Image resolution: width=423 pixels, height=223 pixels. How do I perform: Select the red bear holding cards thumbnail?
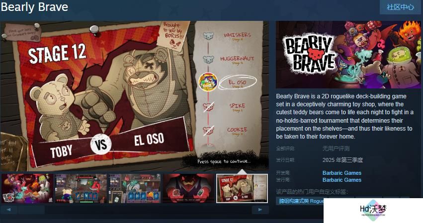[188, 188]
